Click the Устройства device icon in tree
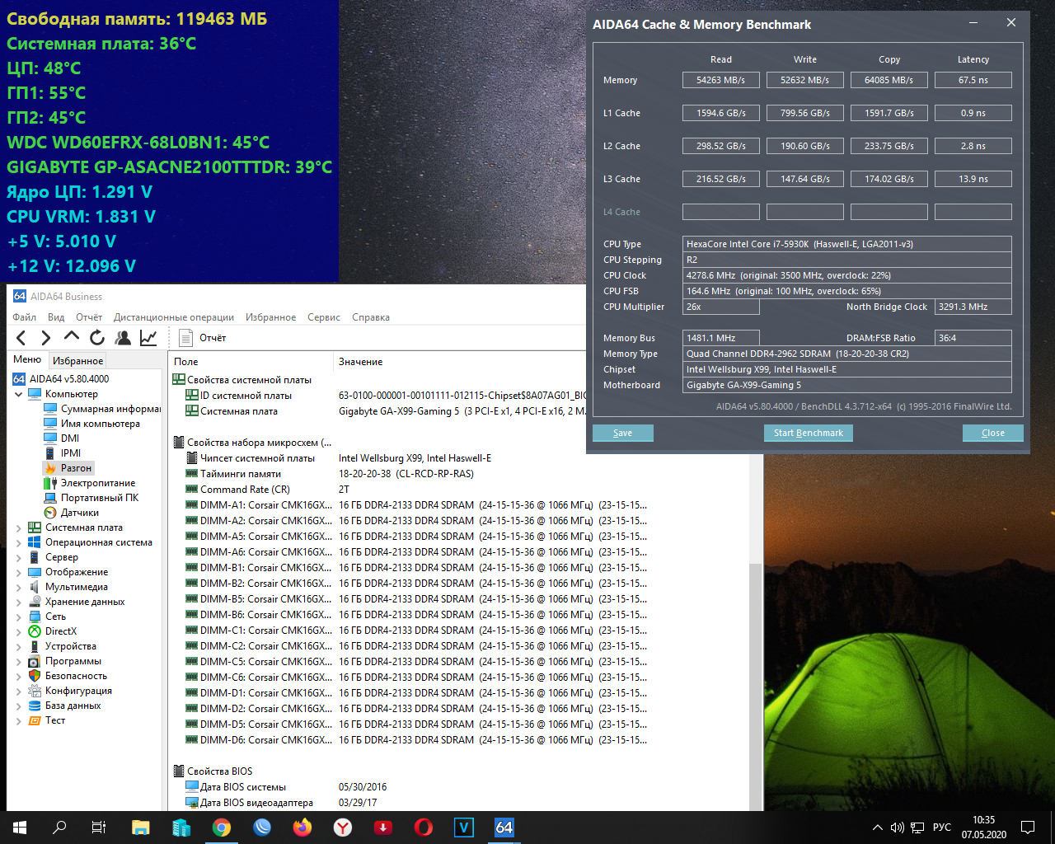This screenshot has width=1055, height=844. [35, 646]
